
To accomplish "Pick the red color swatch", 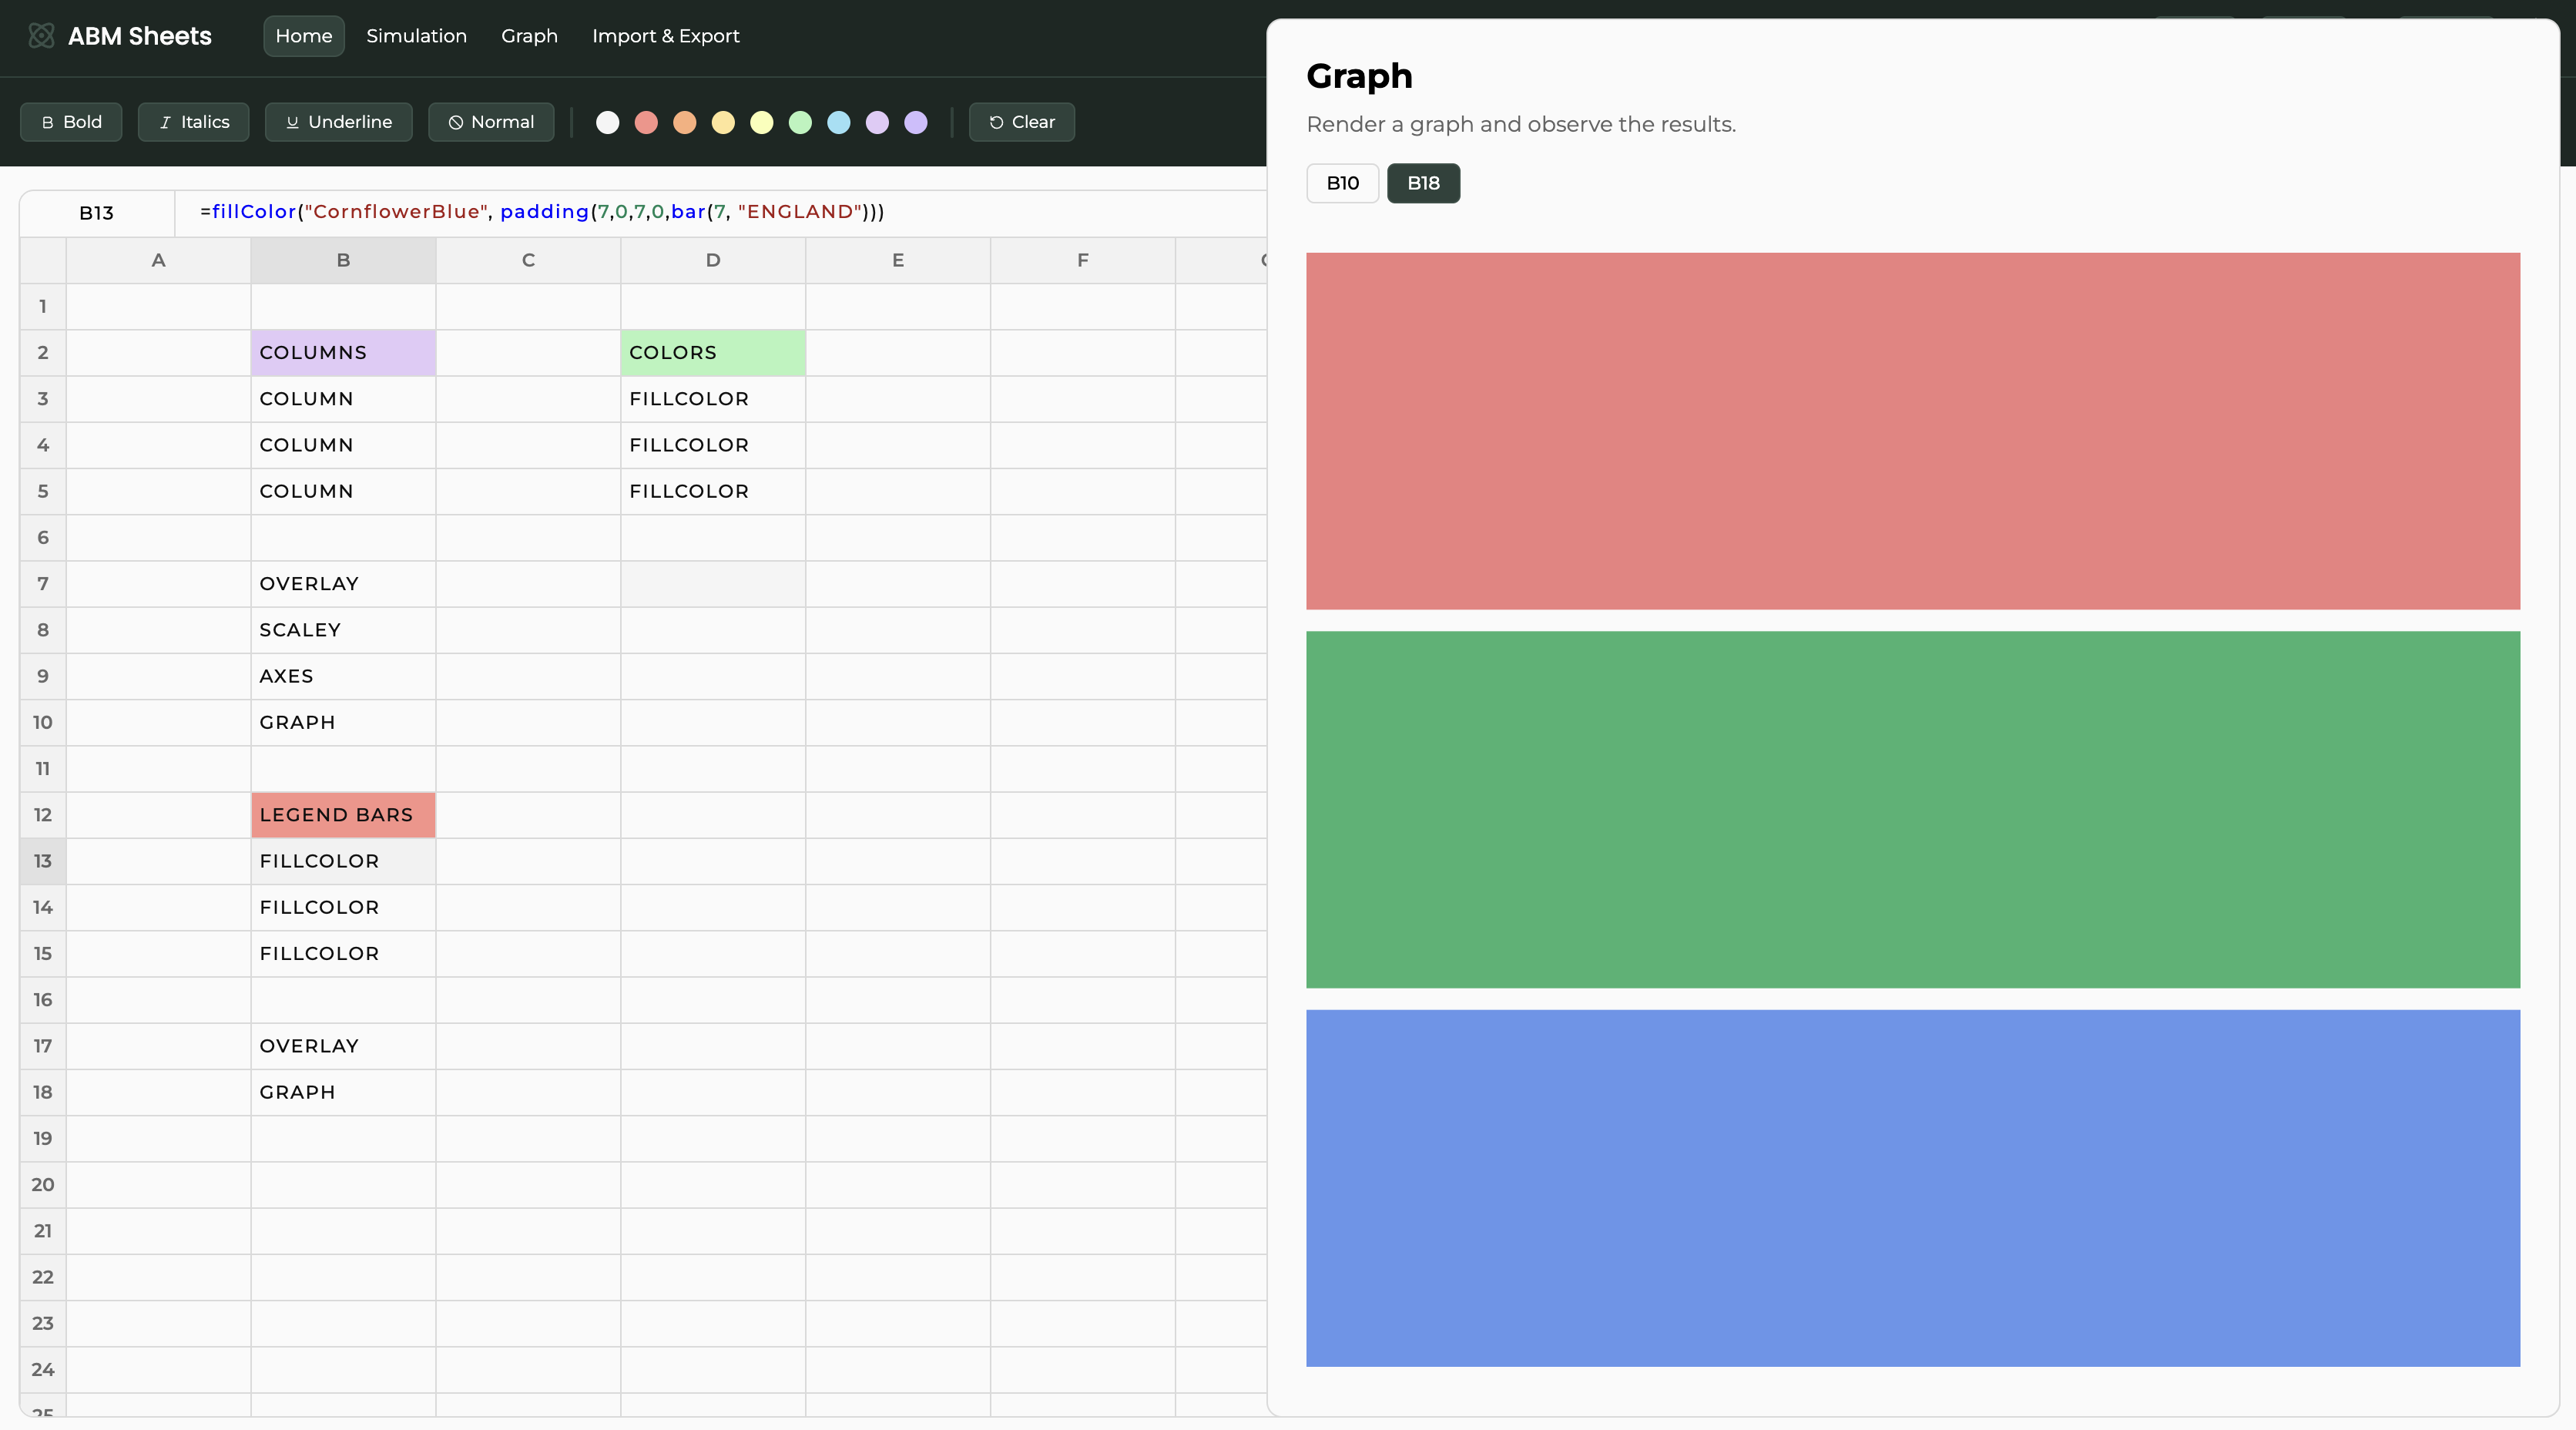I will (646, 122).
